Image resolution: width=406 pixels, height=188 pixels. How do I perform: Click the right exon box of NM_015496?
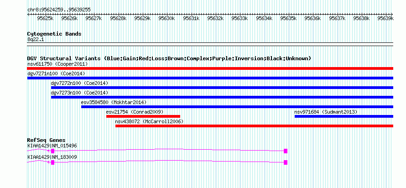point(286,151)
